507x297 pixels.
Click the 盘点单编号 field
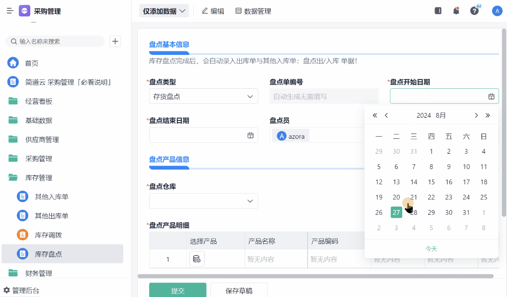tap(324, 96)
